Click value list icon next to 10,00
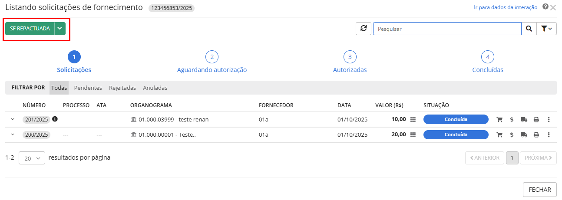Screen dimensions: 562x200 (413, 119)
